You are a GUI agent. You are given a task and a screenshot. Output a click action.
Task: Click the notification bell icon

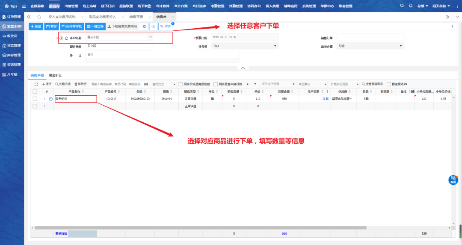coord(411,6)
